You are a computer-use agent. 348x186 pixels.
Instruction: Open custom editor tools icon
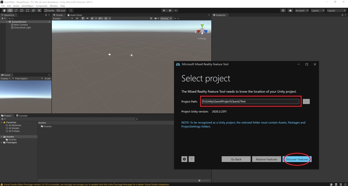tap(39, 10)
